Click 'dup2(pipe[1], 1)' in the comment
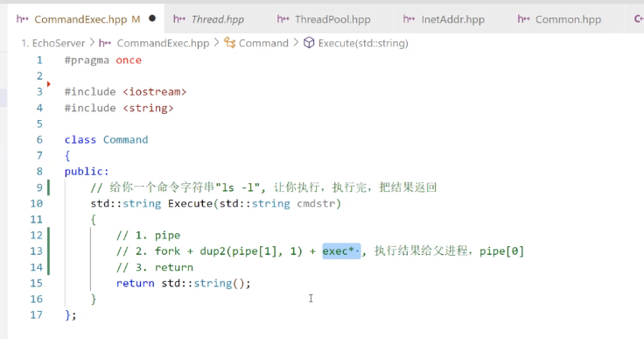The image size is (644, 339). [251, 251]
